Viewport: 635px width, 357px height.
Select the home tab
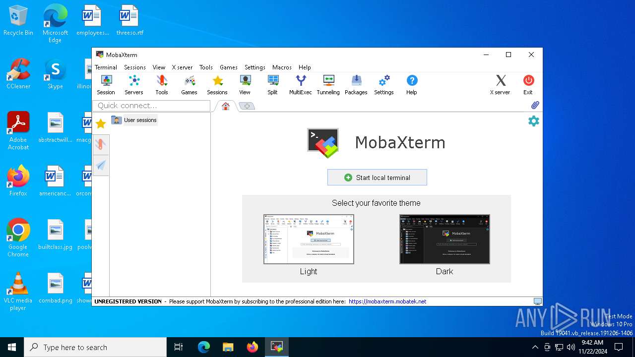click(x=226, y=106)
